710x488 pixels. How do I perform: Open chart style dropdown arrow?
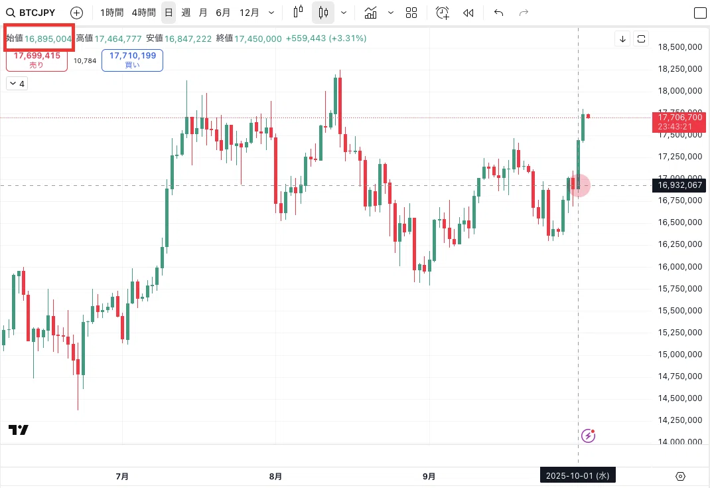(x=344, y=13)
